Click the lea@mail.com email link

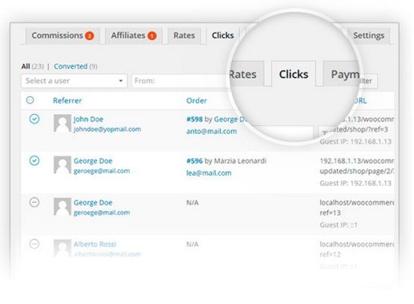(x=209, y=173)
